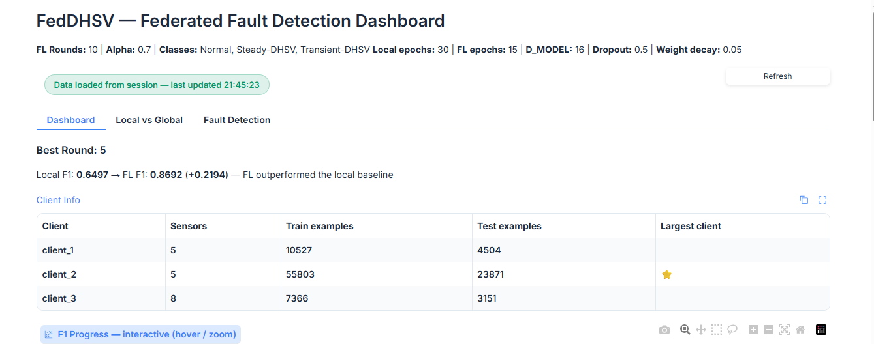874x344 pixels.
Task: Click the Local F1 value 0.6497
Action: click(x=93, y=175)
